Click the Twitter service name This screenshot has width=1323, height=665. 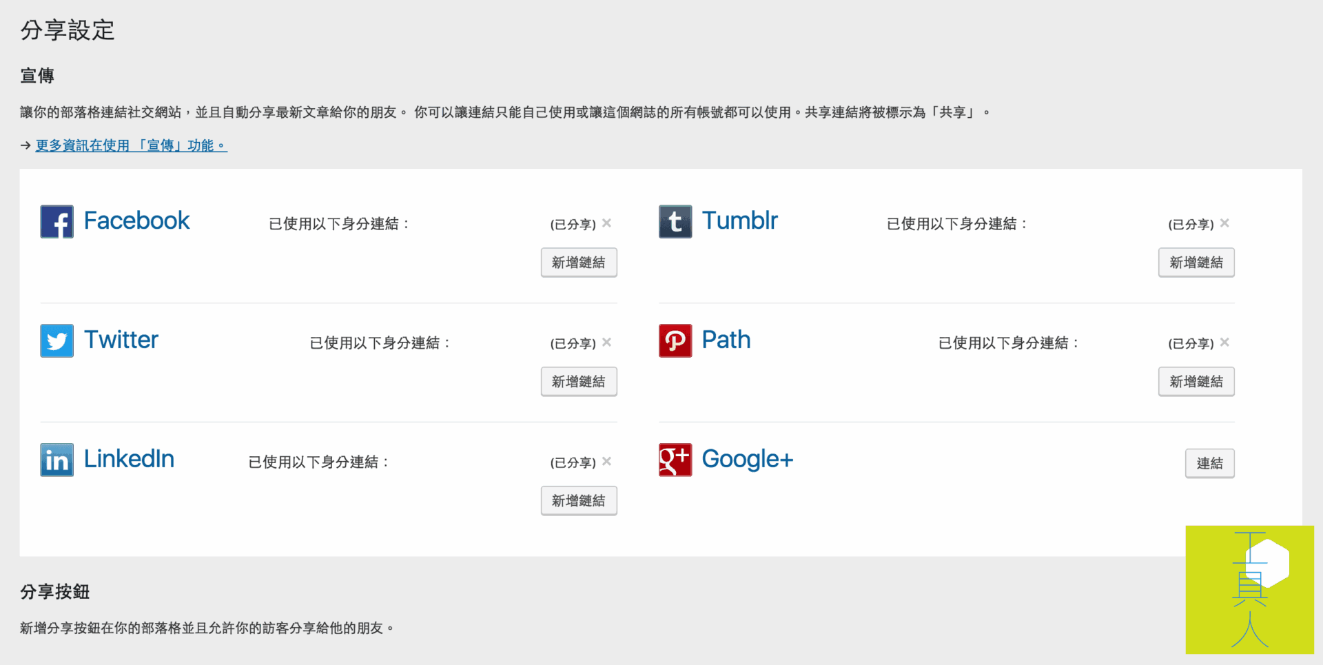tap(121, 340)
